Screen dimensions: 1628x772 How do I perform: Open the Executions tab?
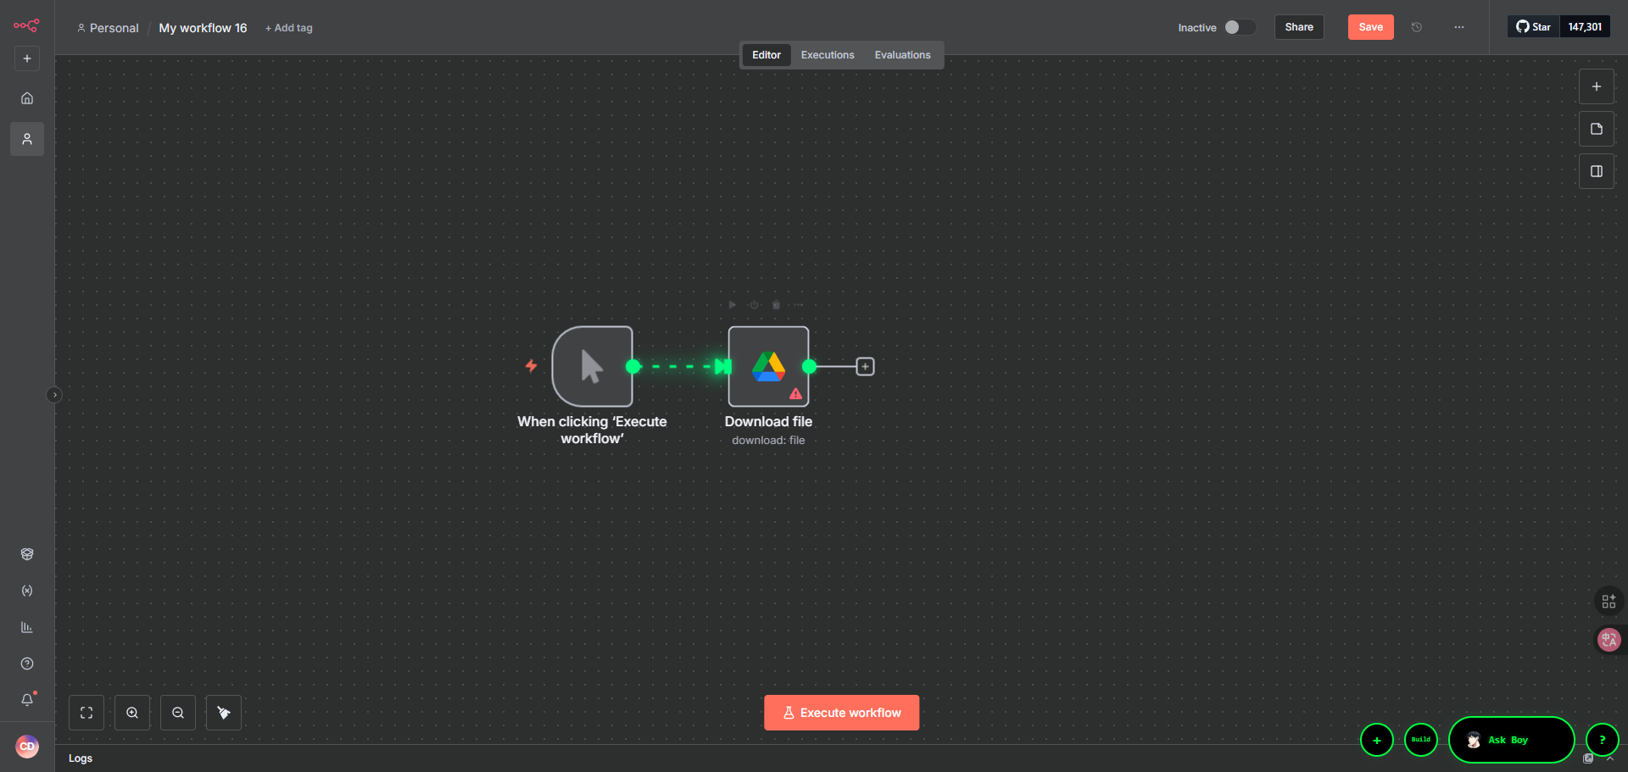(827, 55)
